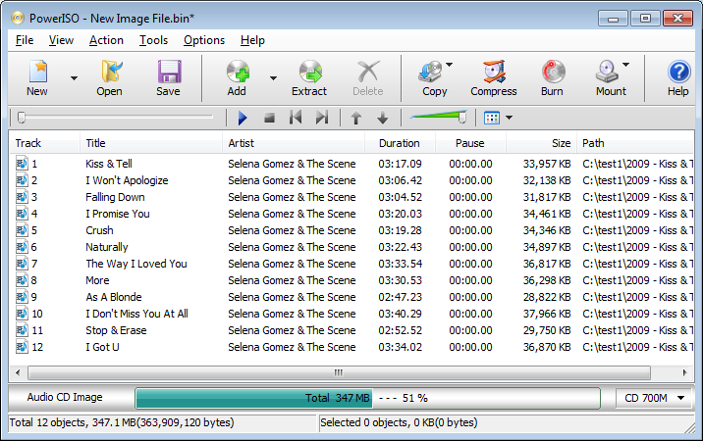703x441 pixels.
Task: Open the CD 700M media size dropdown
Action: pyautogui.click(x=652, y=398)
